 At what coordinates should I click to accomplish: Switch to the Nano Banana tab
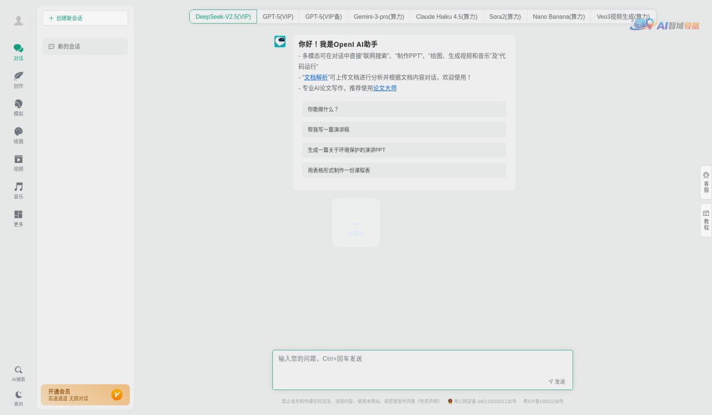tap(558, 17)
